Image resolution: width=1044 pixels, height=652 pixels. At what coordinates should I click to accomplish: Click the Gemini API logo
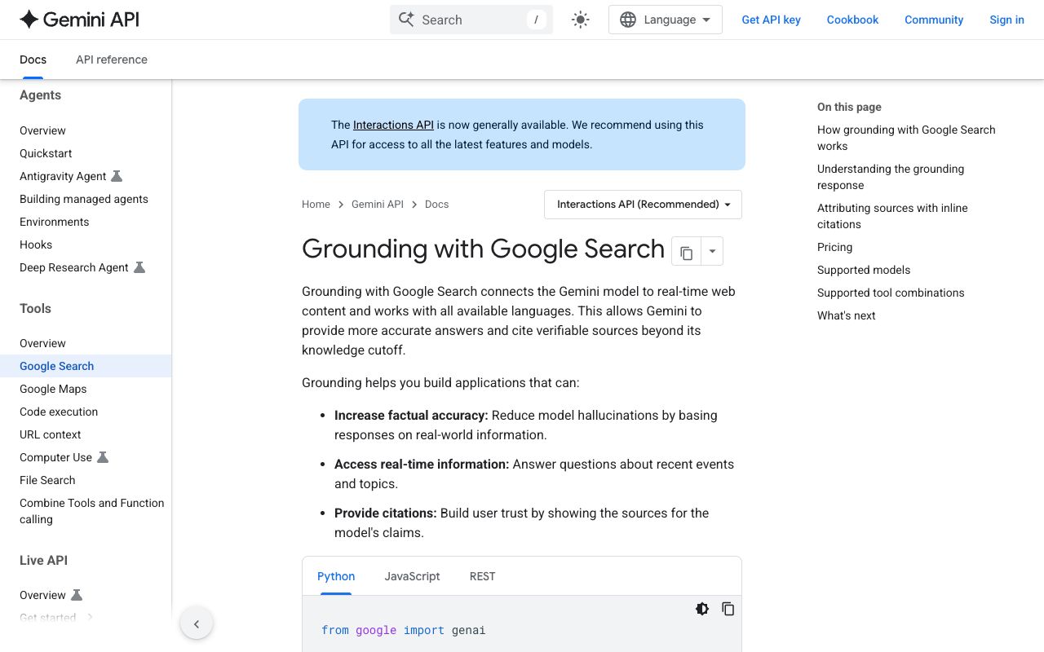[79, 20]
